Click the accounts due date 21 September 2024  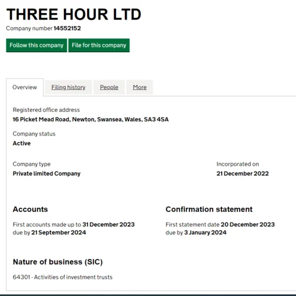(x=59, y=233)
